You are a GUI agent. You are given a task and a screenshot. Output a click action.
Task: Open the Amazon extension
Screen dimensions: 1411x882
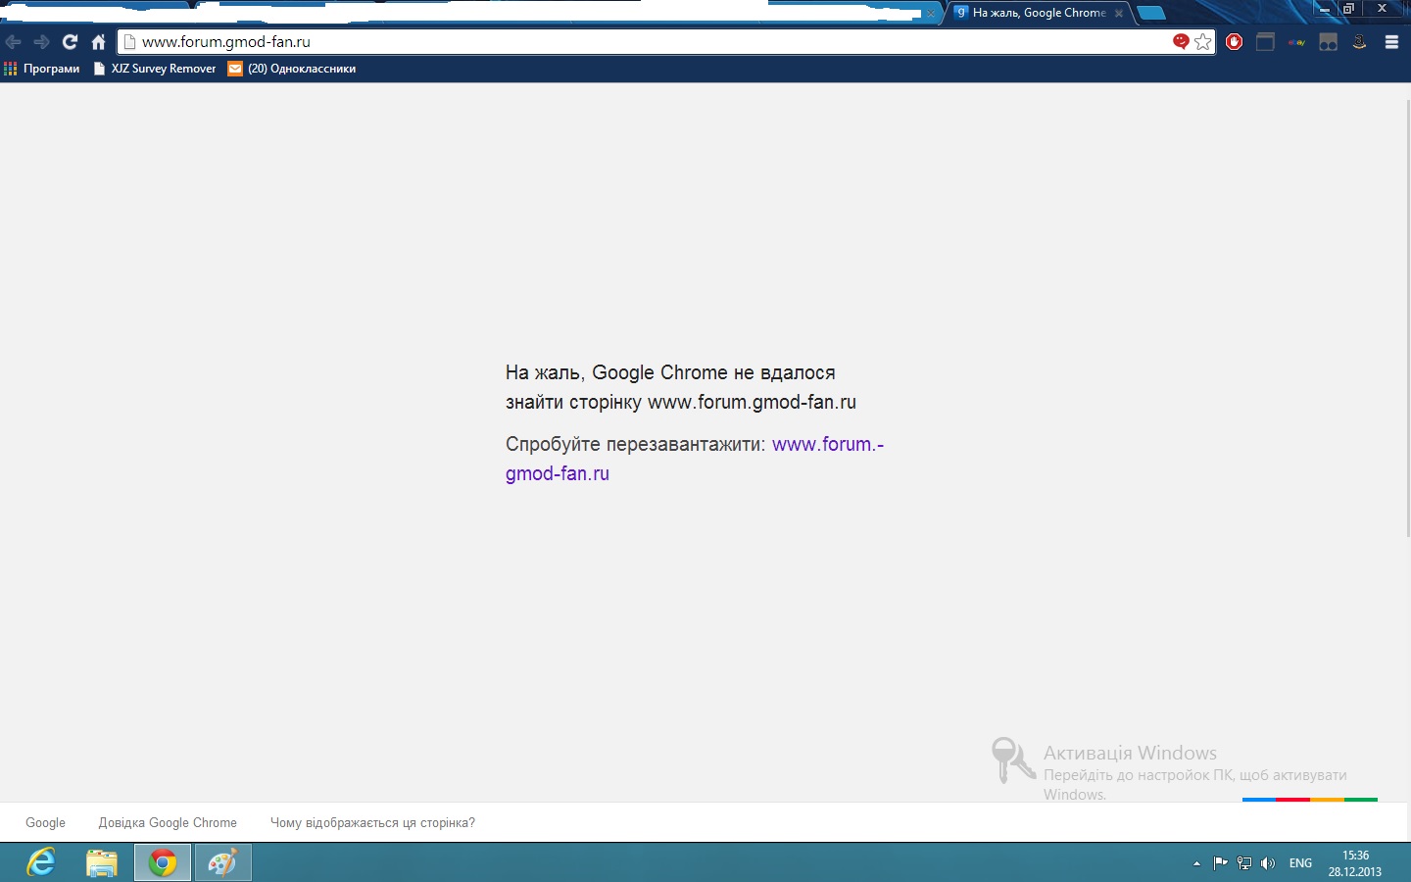pyautogui.click(x=1360, y=41)
